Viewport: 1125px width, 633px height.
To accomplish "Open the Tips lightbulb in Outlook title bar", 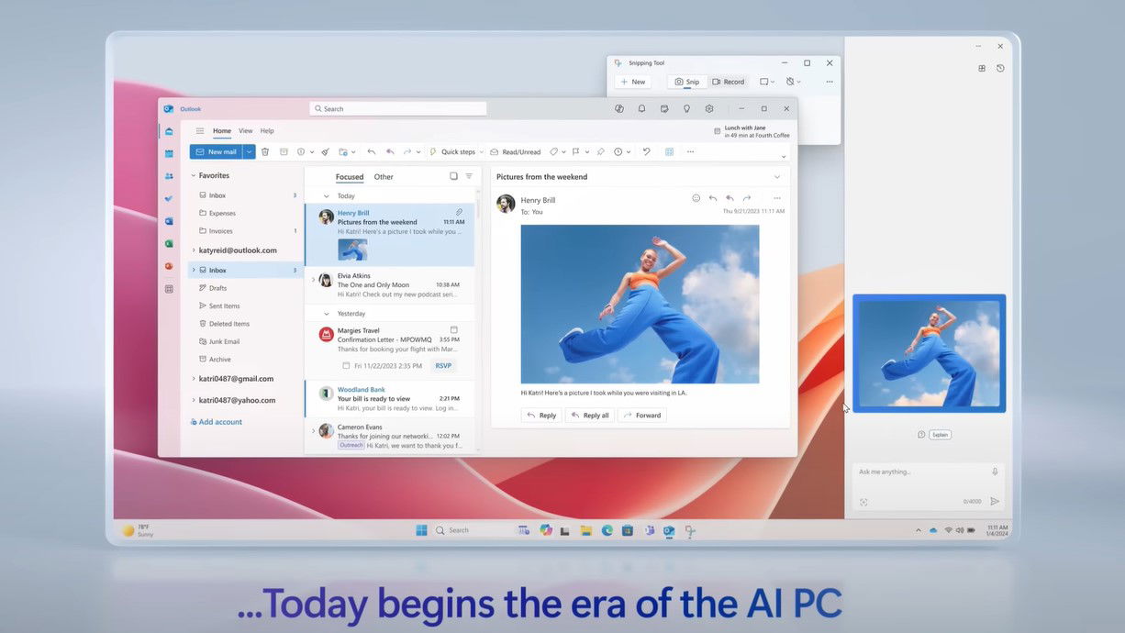I will tap(686, 108).
